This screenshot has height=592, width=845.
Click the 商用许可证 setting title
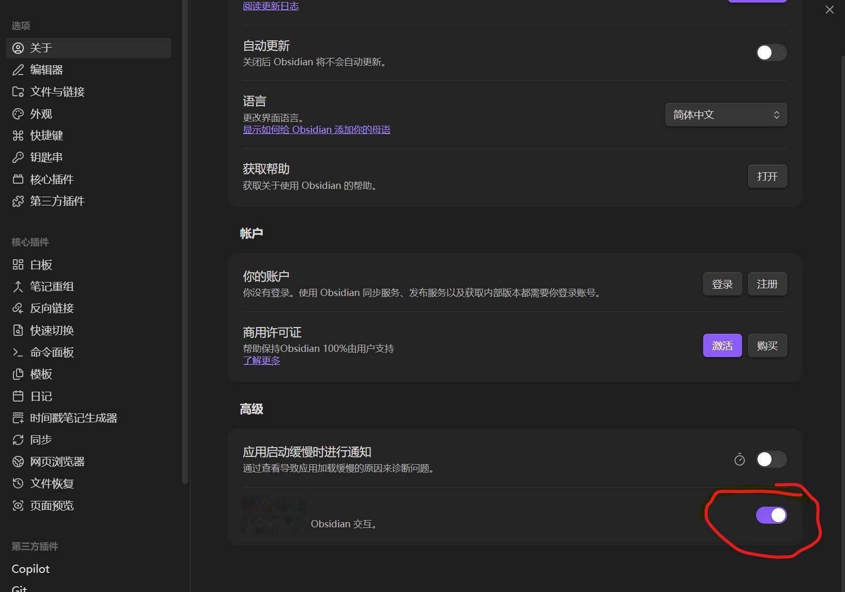272,332
